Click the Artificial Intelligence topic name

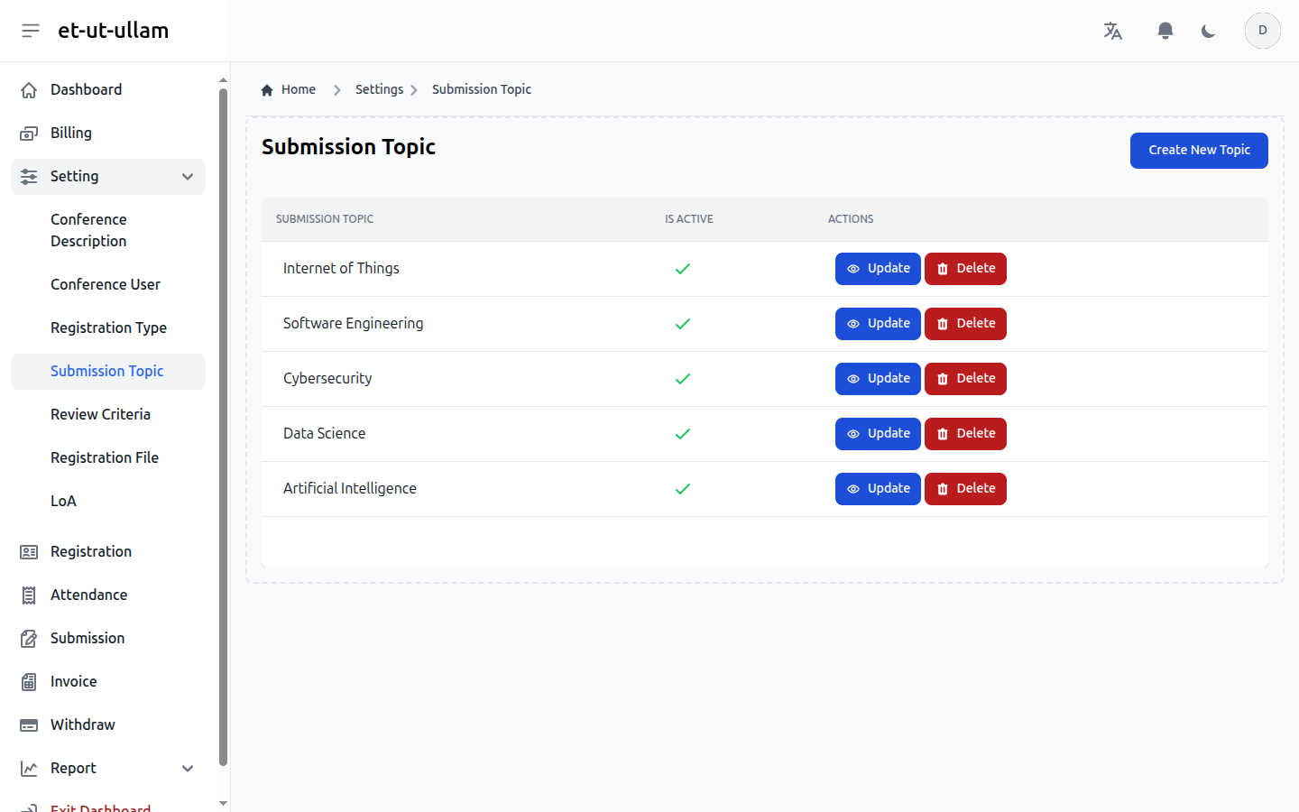(x=350, y=489)
